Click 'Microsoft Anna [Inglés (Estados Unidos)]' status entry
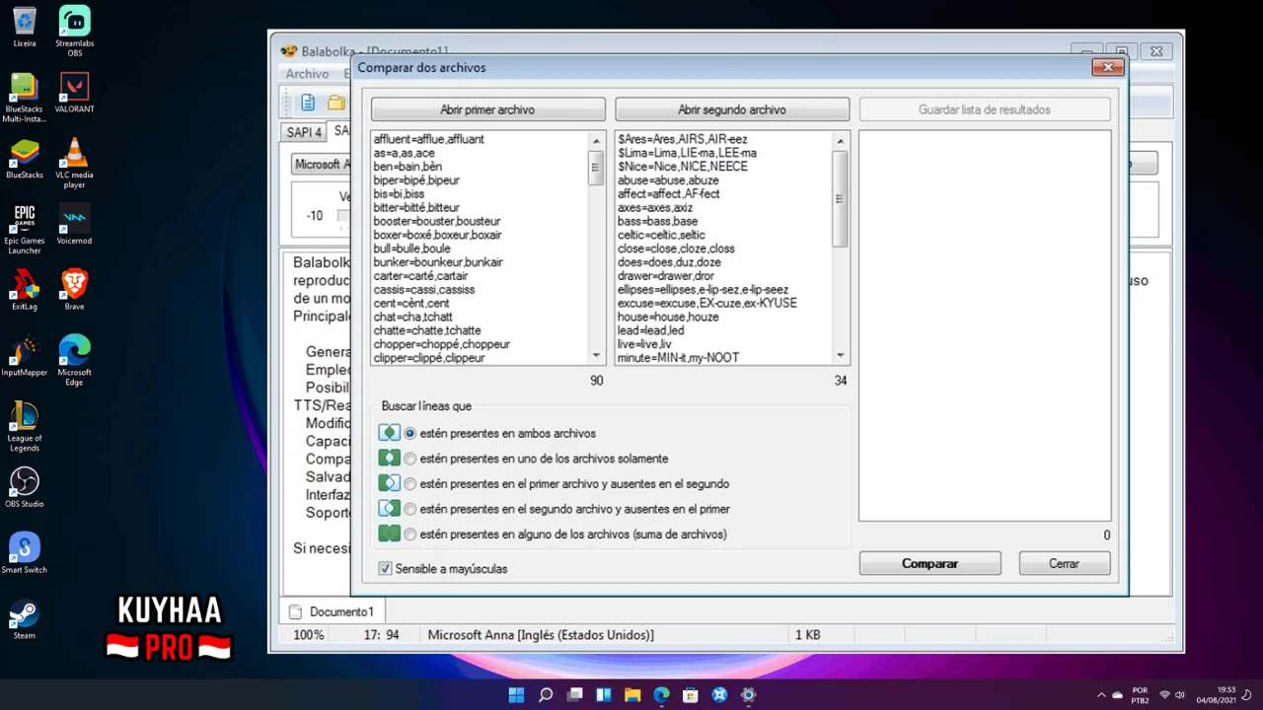The width and height of the screenshot is (1263, 710). coord(541,635)
